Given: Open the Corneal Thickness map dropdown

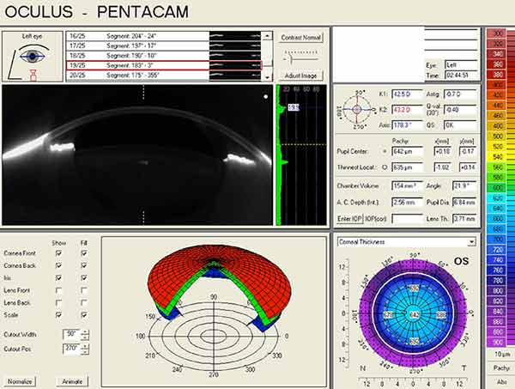Looking at the screenshot, I should [470, 242].
